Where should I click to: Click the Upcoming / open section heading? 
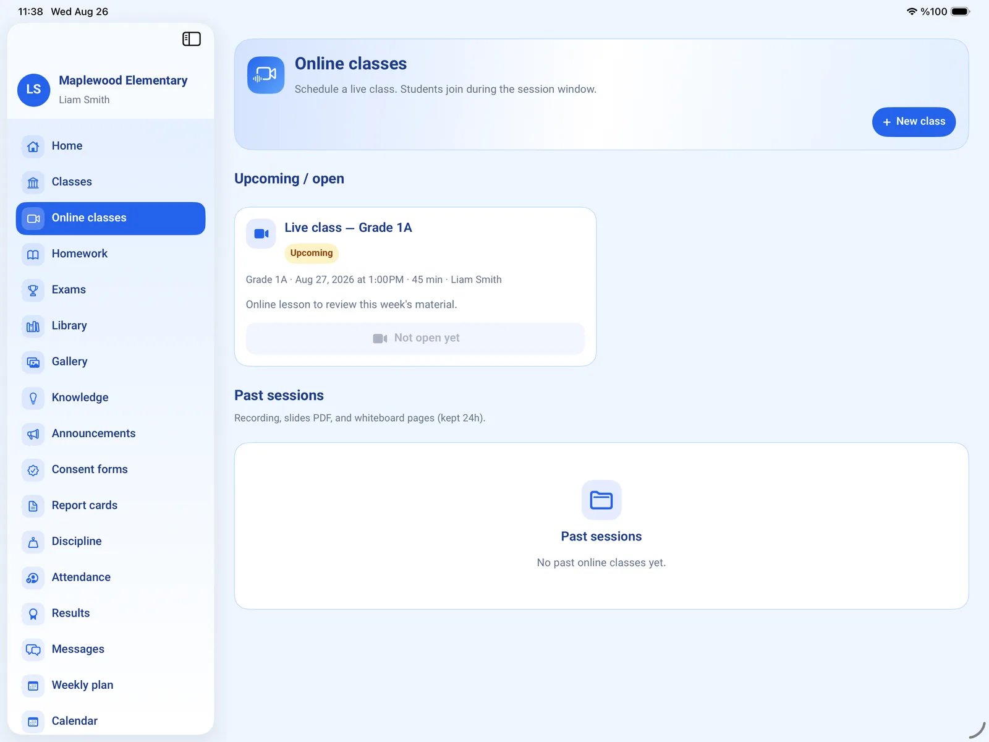(x=289, y=179)
